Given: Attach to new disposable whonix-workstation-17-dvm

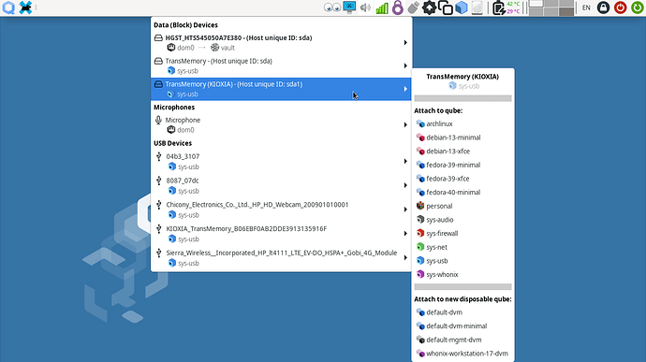Looking at the screenshot, I should [x=462, y=354].
